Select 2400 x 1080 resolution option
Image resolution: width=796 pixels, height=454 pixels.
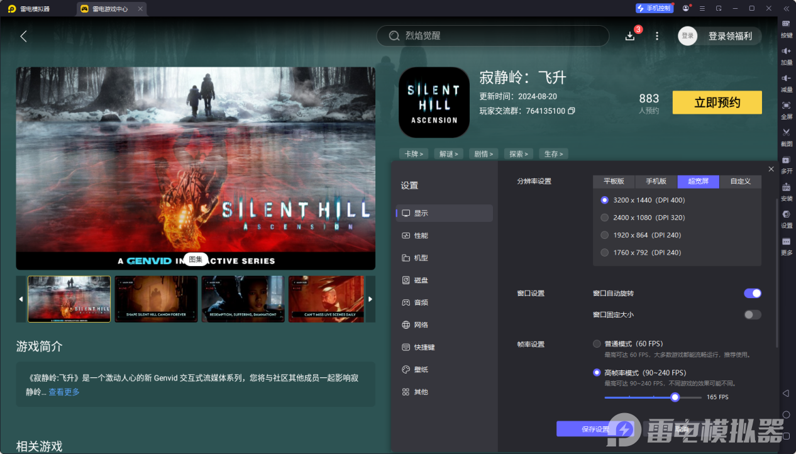tap(605, 218)
